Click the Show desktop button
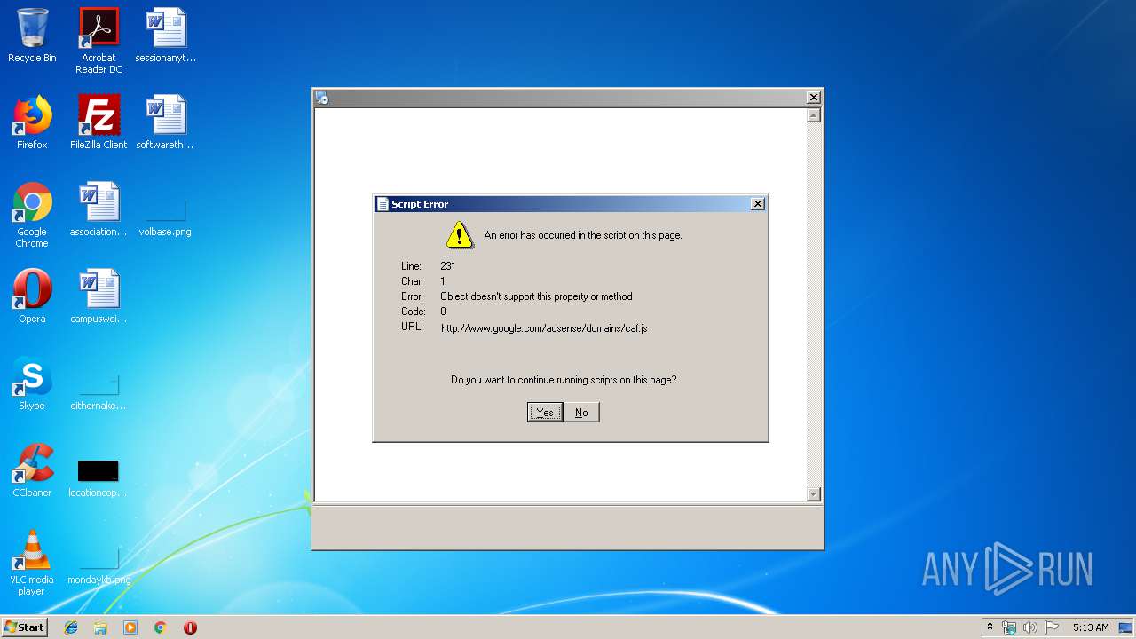Image resolution: width=1136 pixels, height=639 pixels. (1127, 627)
